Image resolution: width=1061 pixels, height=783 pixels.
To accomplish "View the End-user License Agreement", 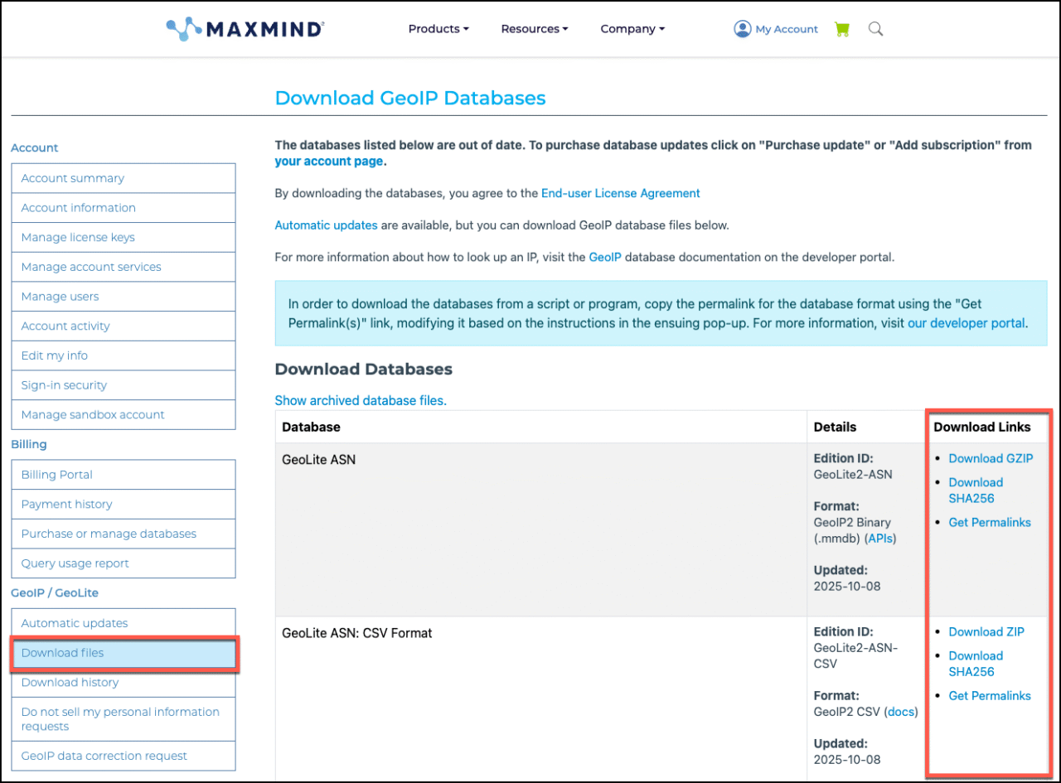I will [620, 193].
